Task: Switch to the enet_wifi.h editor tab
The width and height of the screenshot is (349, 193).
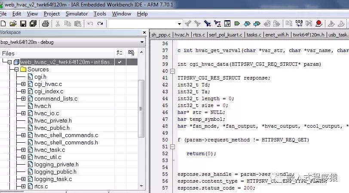Action: pos(277,35)
